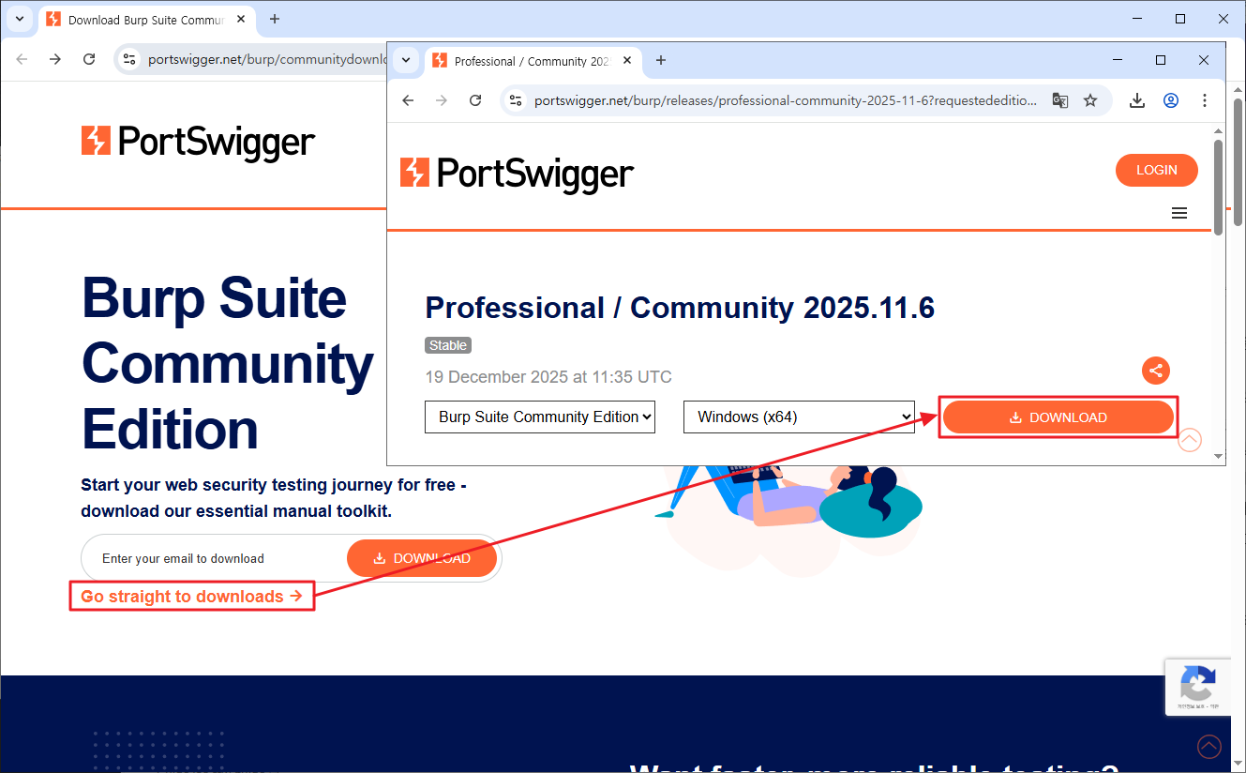Screen dimensions: 1246x773
Task: Open the tab search dropdown in the front window
Action: coord(406,60)
